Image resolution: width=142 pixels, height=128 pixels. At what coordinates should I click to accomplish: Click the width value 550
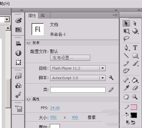53,117
